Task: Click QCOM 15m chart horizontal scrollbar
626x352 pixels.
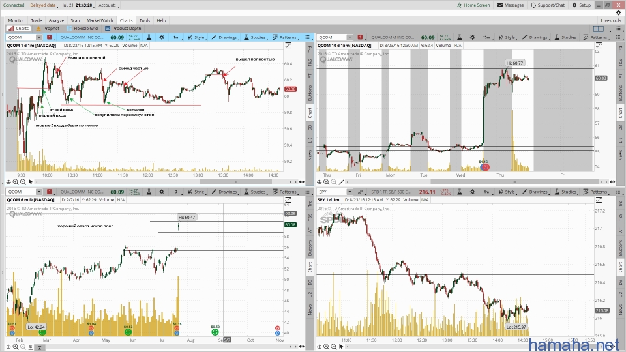Action: coord(514,182)
